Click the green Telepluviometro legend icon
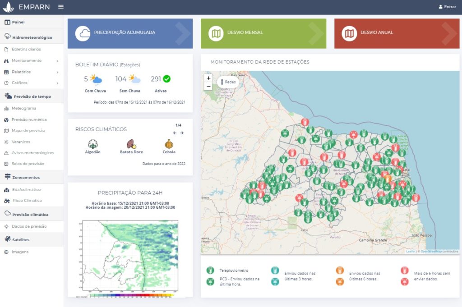The width and height of the screenshot is (462, 307). (210, 270)
